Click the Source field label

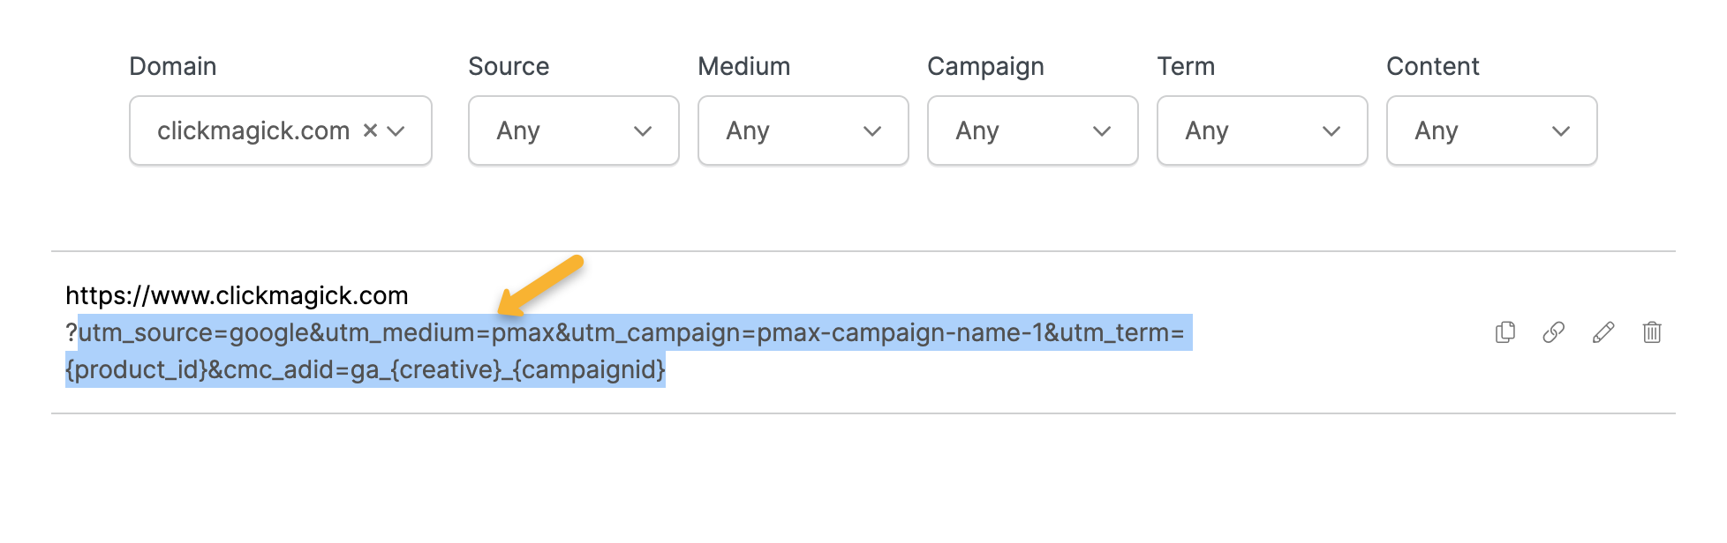509,66
